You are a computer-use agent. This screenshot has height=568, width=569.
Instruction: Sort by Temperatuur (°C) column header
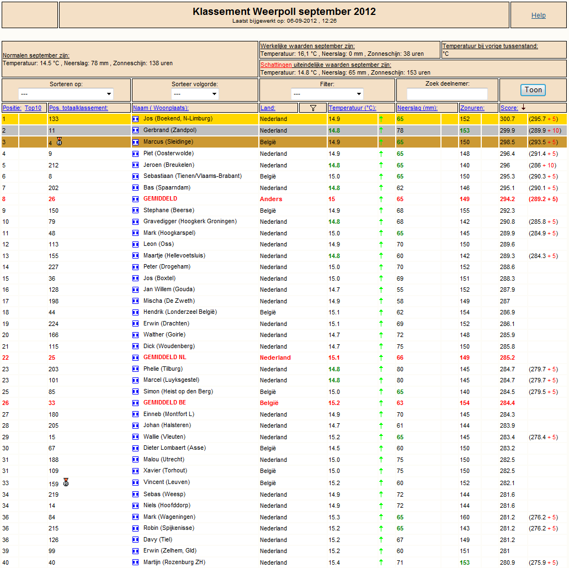pos(352,108)
